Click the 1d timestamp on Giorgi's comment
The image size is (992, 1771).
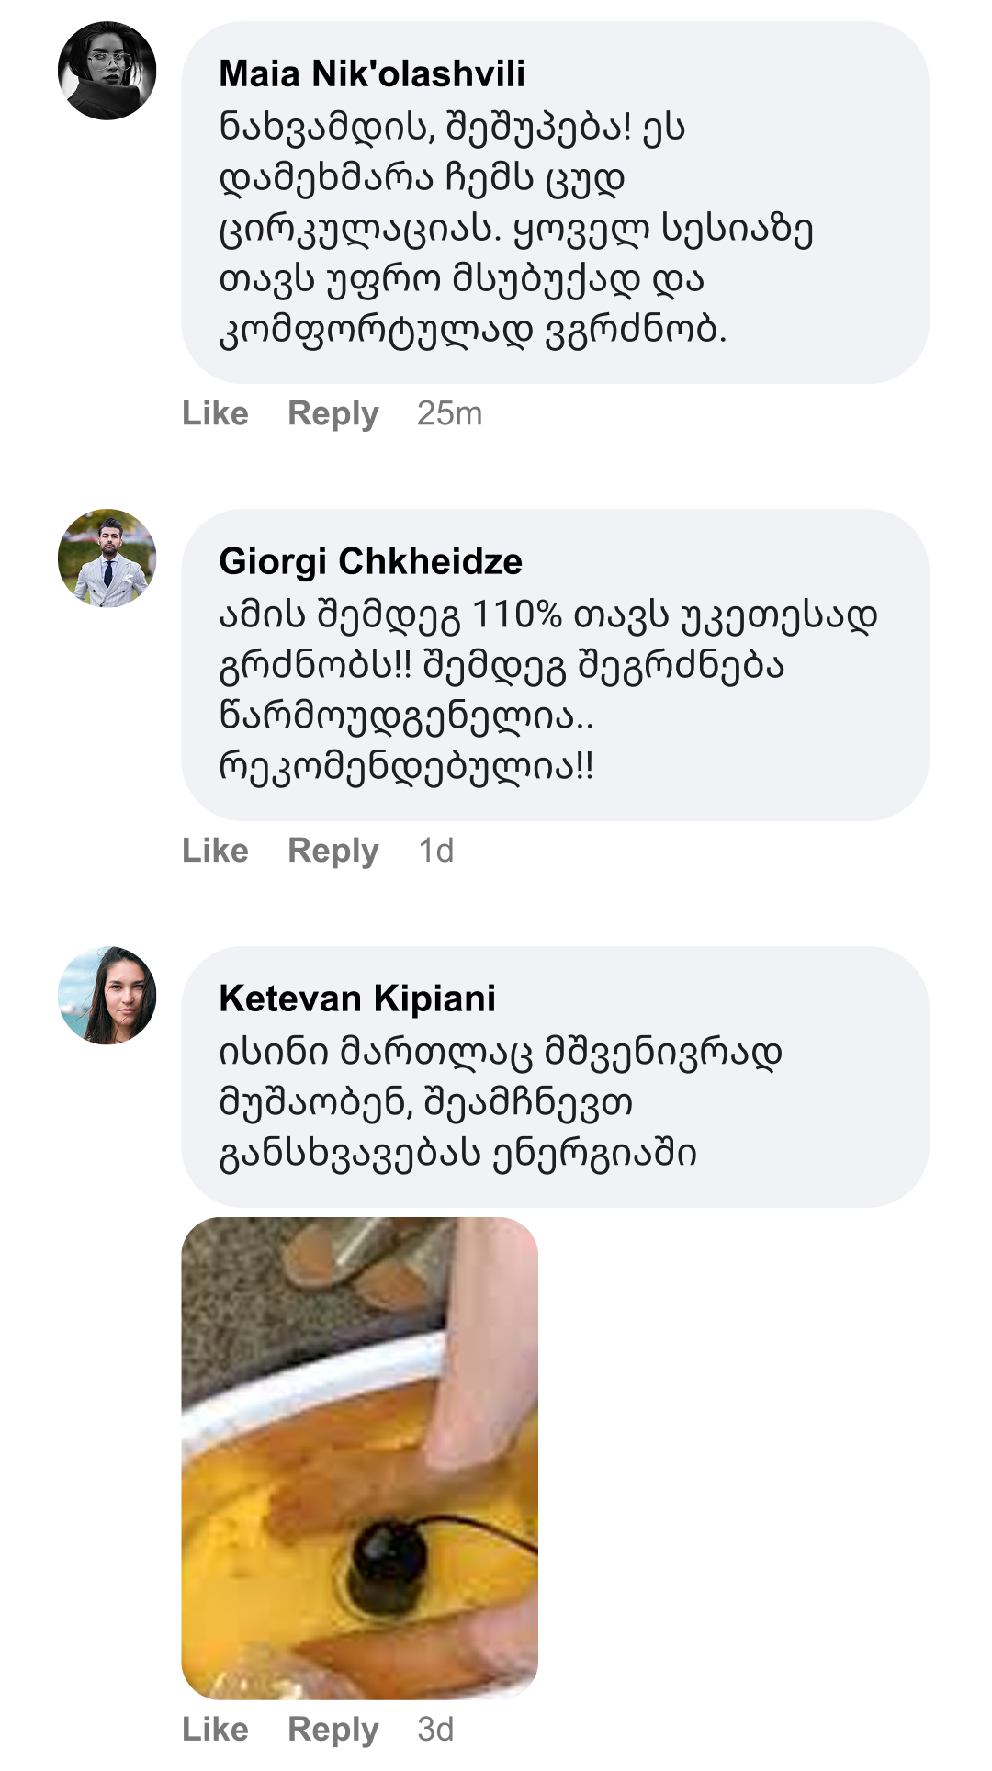coord(436,851)
